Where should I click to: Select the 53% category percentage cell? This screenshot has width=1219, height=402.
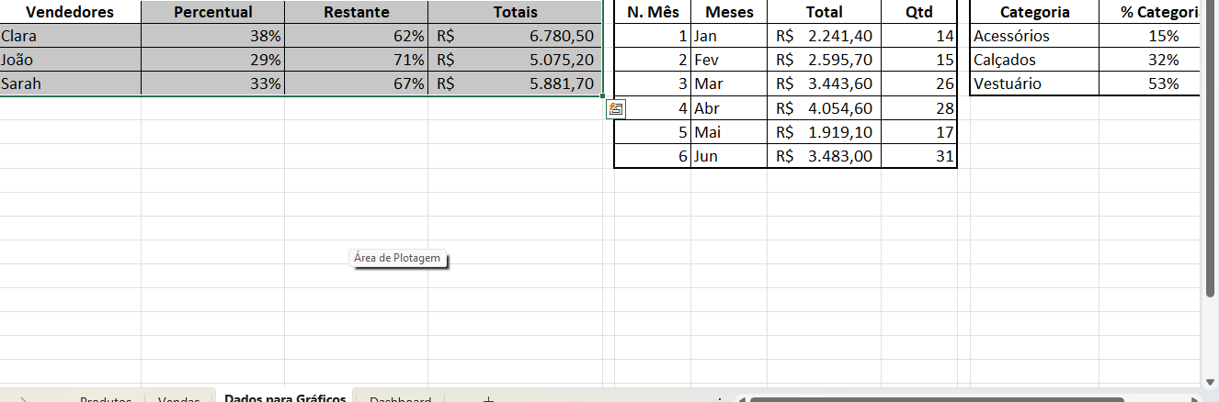(1150, 84)
